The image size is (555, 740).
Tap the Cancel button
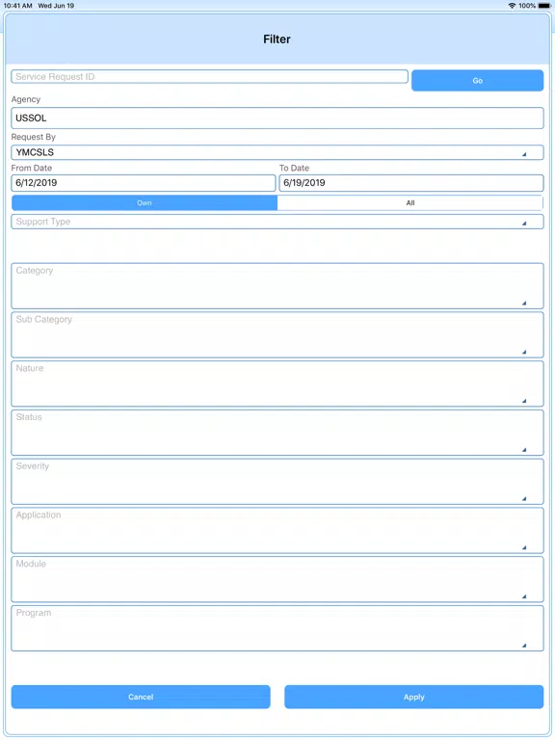[141, 697]
